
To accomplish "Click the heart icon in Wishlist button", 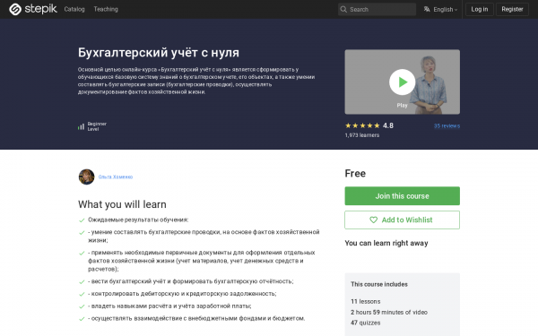I will tap(373, 220).
